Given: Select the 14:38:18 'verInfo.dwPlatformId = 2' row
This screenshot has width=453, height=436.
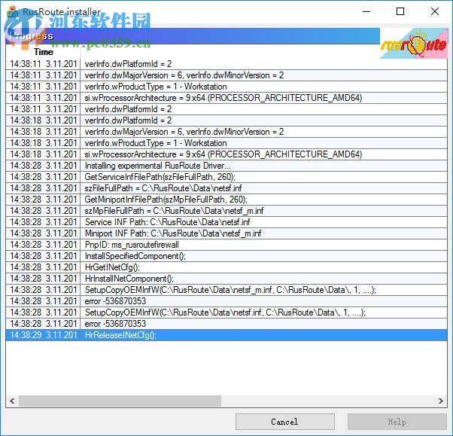Looking at the screenshot, I should (x=226, y=120).
